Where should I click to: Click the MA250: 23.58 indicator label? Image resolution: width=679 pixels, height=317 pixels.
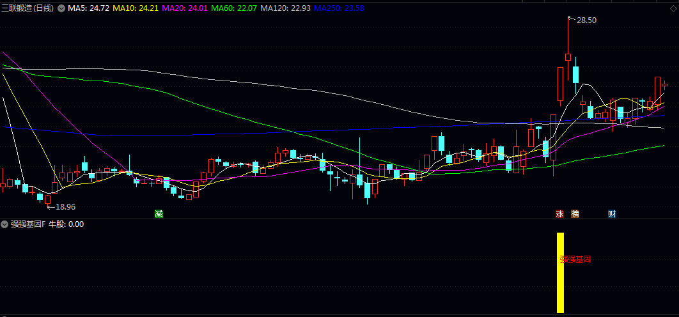coord(339,8)
